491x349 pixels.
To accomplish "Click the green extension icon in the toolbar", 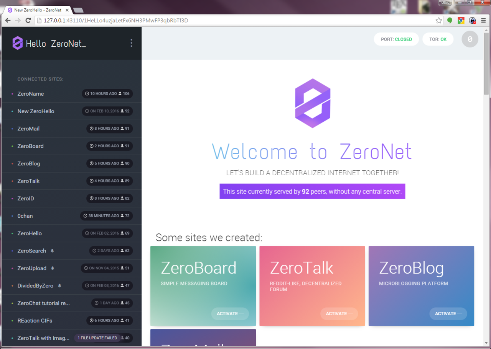I will click(450, 20).
